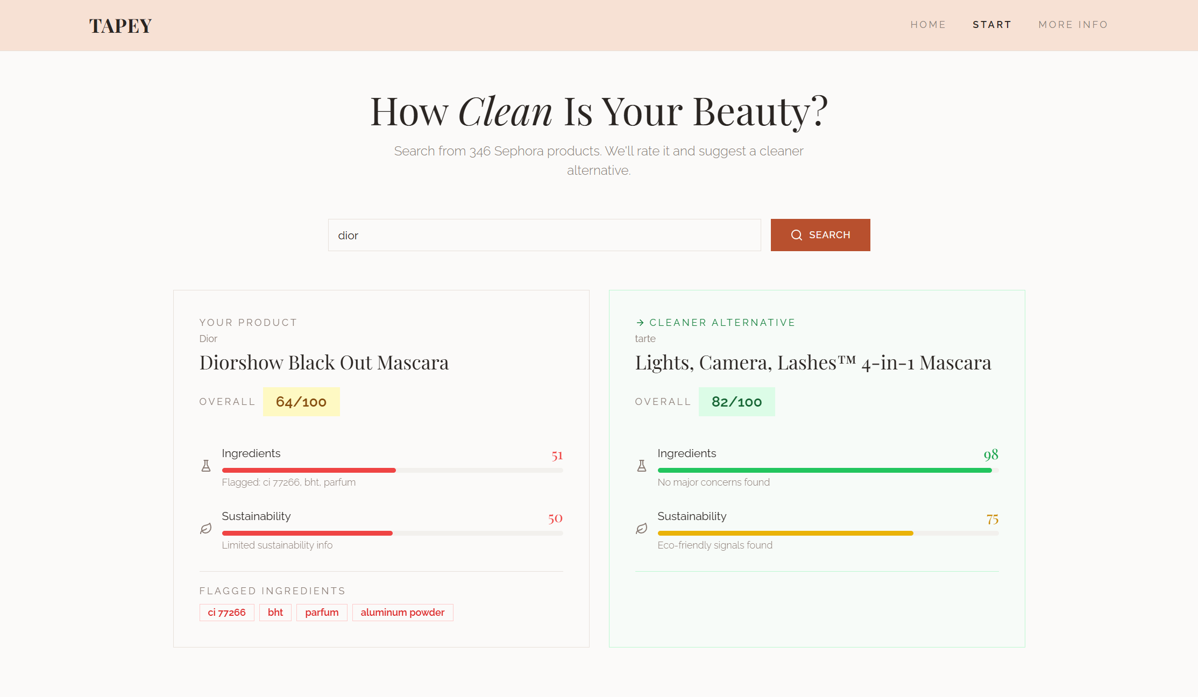Click the TAPEY logo

tap(120, 26)
